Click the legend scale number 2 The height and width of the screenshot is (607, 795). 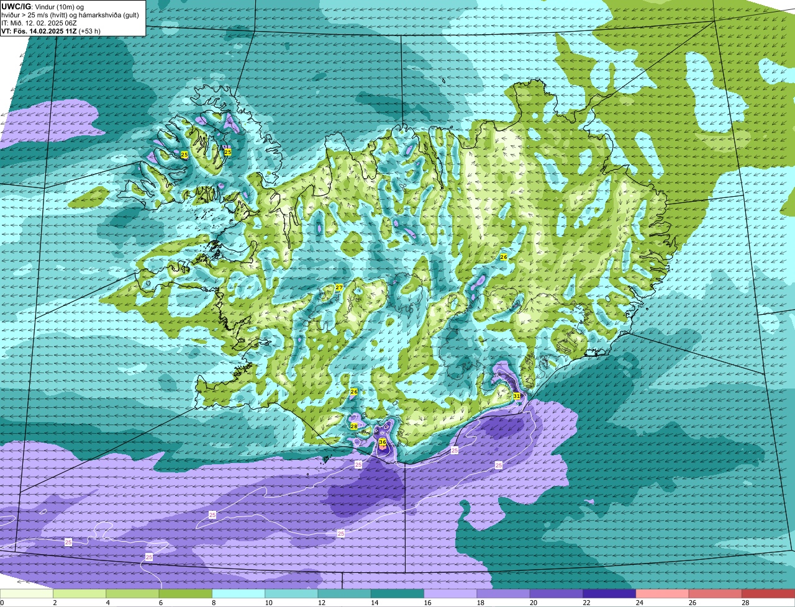click(55, 603)
